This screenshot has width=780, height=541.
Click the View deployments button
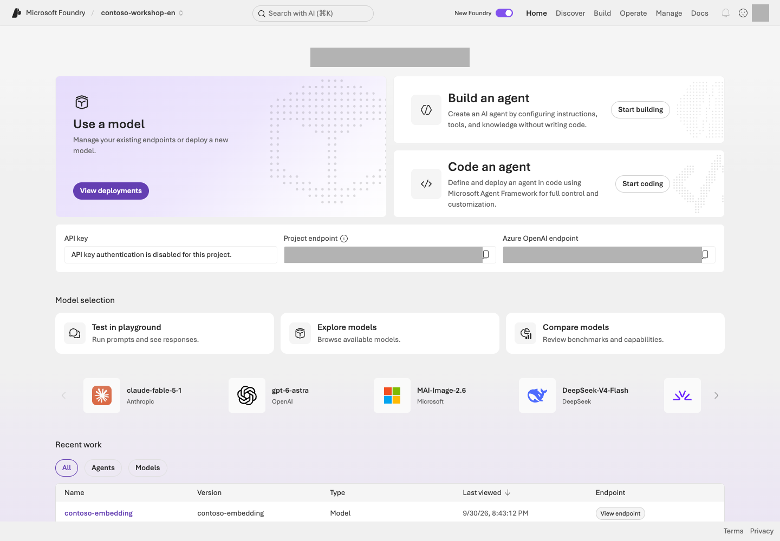[111, 191]
